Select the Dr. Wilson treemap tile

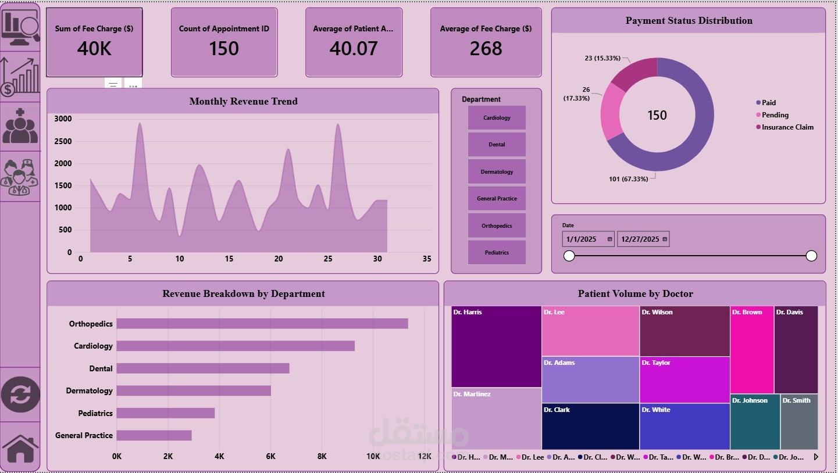684,331
